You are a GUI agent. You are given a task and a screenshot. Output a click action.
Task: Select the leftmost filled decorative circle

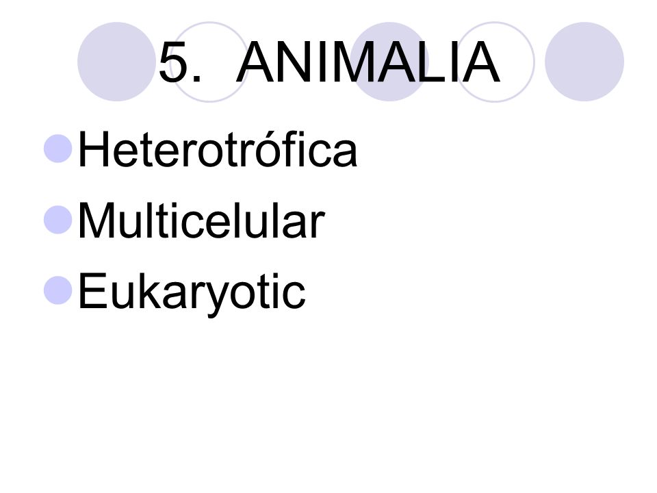point(116,62)
